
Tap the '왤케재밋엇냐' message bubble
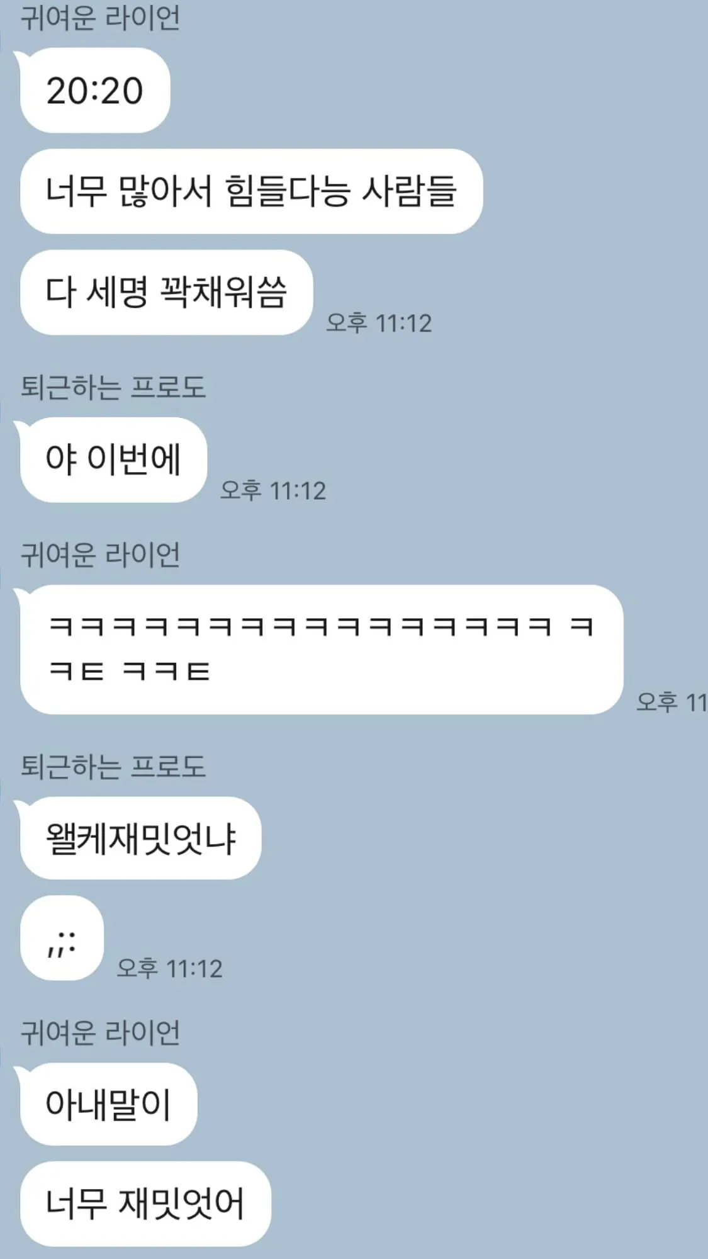(140, 838)
